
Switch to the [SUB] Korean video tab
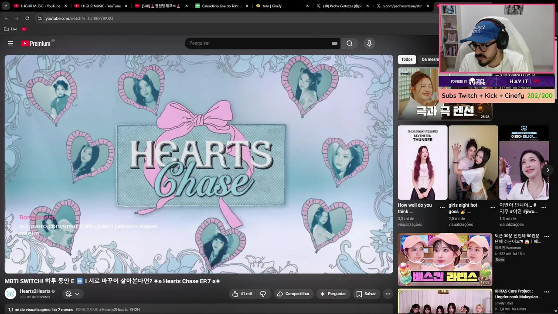(x=161, y=6)
